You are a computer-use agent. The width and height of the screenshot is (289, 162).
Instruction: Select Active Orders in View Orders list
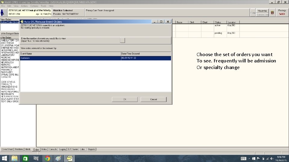[x=10, y=22]
